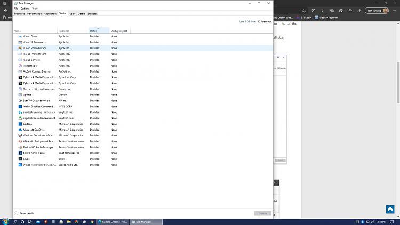
Task: Select the iCloud Photo Stream row
Action: pyautogui.click(x=143, y=54)
